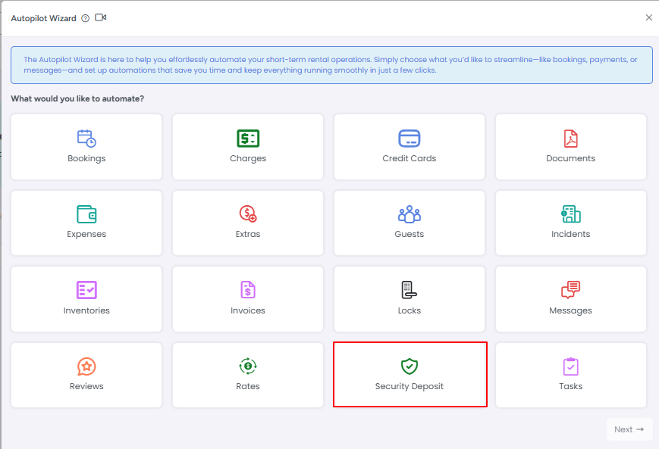Open the Autopilot Wizard help question icon
The image size is (659, 449).
tap(86, 18)
